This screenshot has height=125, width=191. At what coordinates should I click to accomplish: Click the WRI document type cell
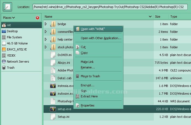(x=180, y=101)
